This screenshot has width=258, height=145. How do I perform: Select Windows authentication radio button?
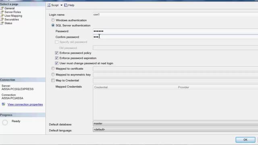tap(53, 20)
